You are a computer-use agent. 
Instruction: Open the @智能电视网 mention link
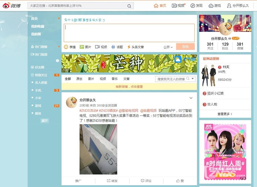[128, 111]
